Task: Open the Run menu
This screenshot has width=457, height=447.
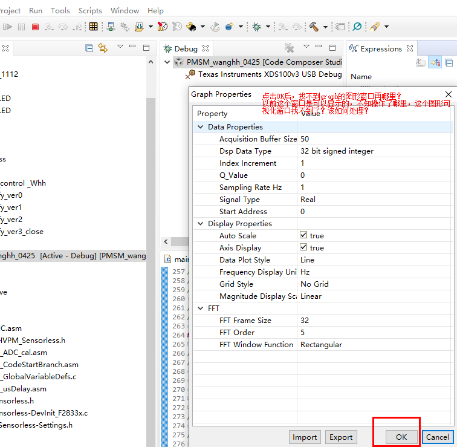Action: [x=36, y=11]
